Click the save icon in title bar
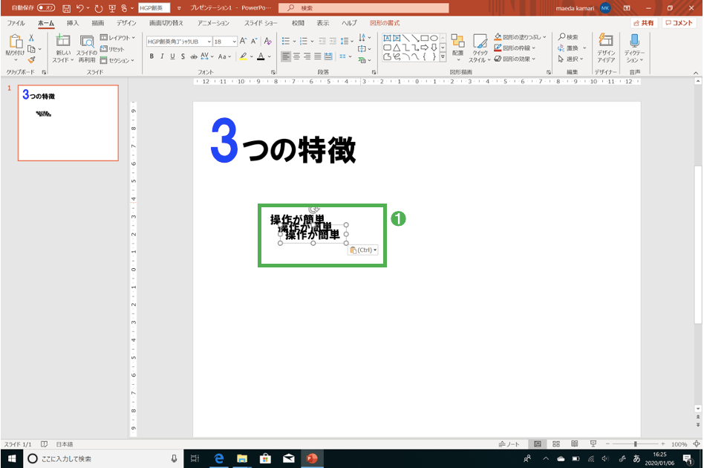The height and width of the screenshot is (468, 704). (66, 8)
